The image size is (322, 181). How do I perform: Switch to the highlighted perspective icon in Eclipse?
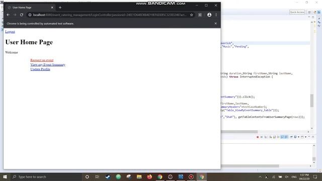319,12
